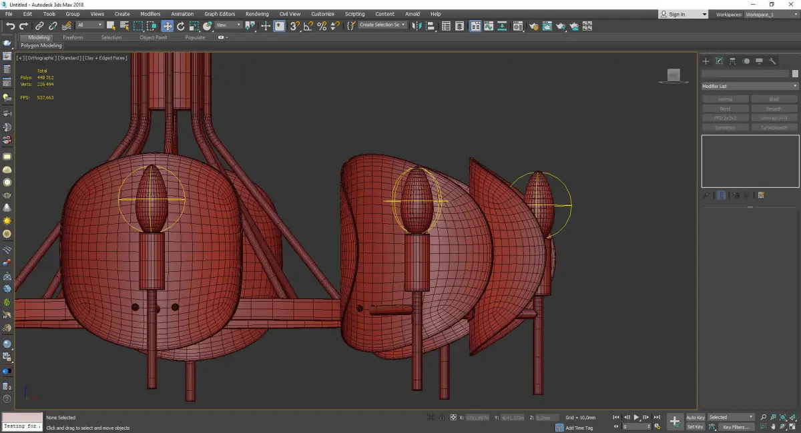Viewport: 801px width, 433px height.
Task: Open the Hierarchy tab in the command panel
Action: tap(733, 61)
